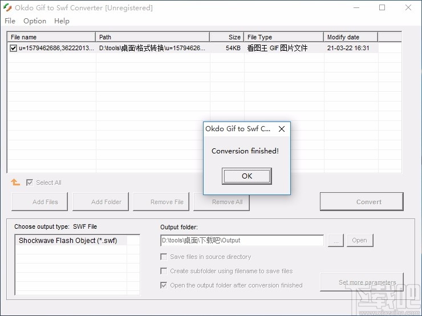Screen dimensions: 422x316
Task: Click the D:\tools path cell in file row
Action: [152, 48]
